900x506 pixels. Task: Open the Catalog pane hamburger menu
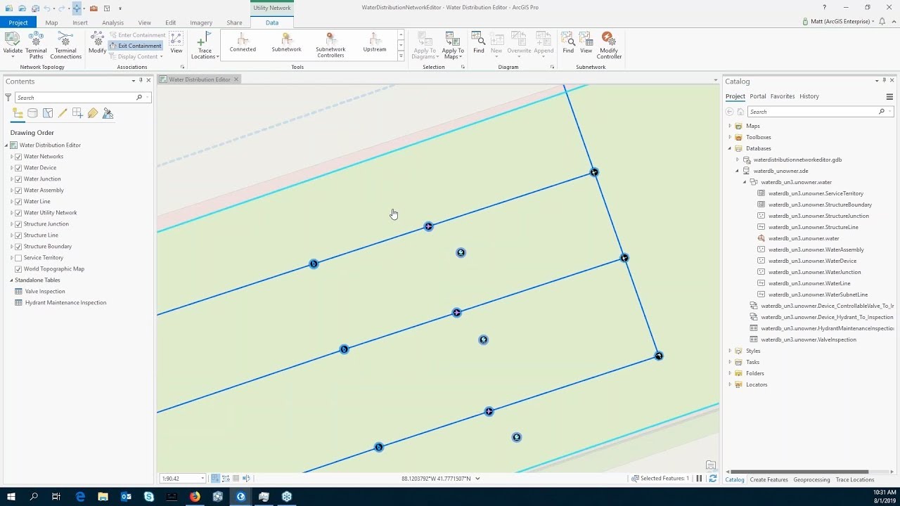tap(889, 97)
